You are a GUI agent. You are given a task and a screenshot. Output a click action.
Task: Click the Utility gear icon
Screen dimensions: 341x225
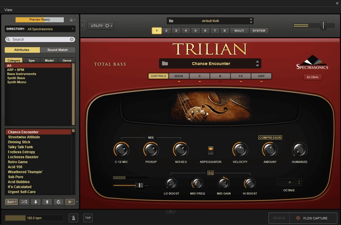coord(107,25)
